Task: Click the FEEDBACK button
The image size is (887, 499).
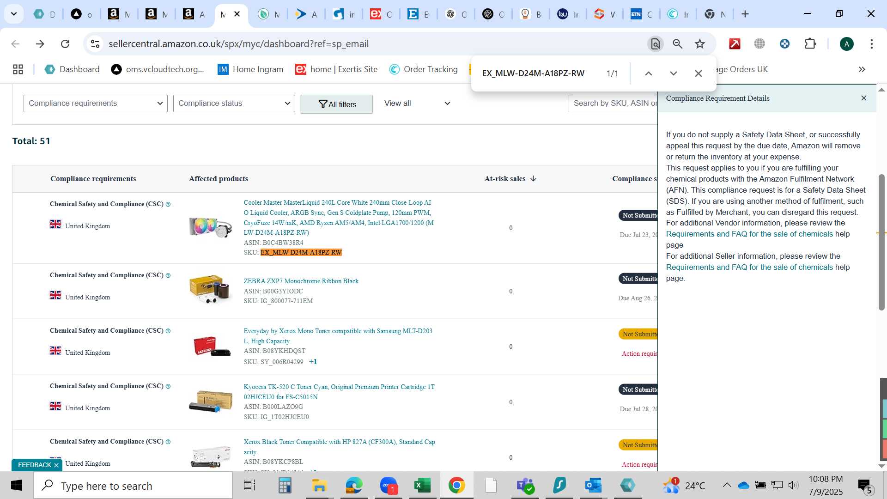Action: 35,465
